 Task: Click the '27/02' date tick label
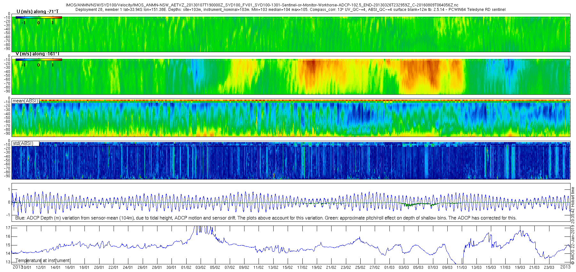click(x=374, y=268)
